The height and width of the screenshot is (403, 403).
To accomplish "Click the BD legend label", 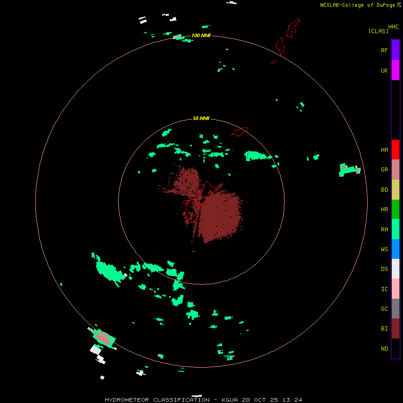I will pyautogui.click(x=384, y=190).
